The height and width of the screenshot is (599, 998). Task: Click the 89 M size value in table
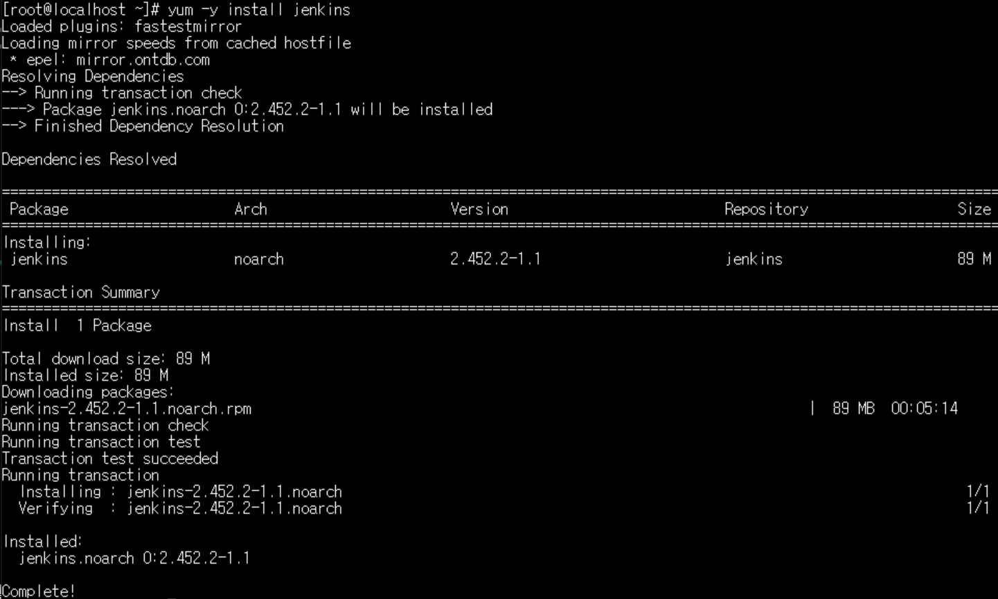pyautogui.click(x=974, y=259)
